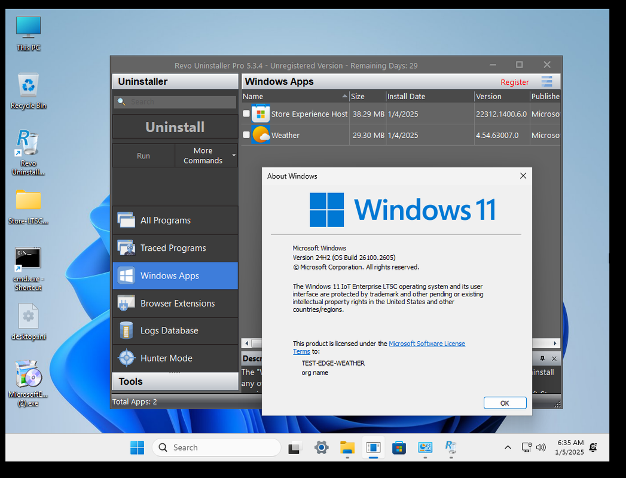The height and width of the screenshot is (478, 626).
Task: Switch to Revo Uninstaller taskbar icon
Action: pos(451,448)
